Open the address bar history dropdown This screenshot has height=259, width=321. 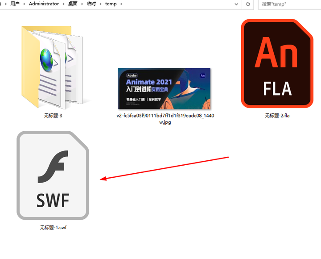click(236, 4)
